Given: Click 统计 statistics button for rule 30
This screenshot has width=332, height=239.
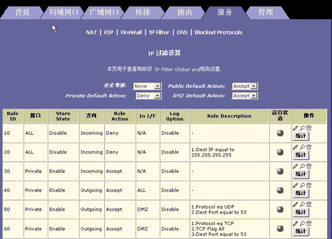Looking at the screenshot, I should pos(301,174).
